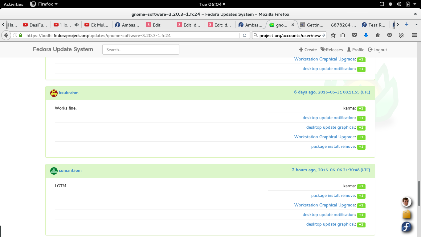This screenshot has height=237, width=421.
Task: Open ksubrahm's desktop update graphical link
Action: click(331, 127)
